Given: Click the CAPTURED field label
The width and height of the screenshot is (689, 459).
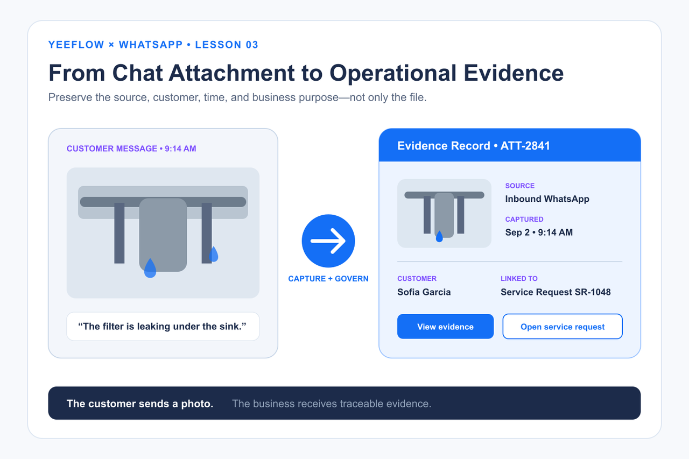Looking at the screenshot, I should tap(524, 219).
